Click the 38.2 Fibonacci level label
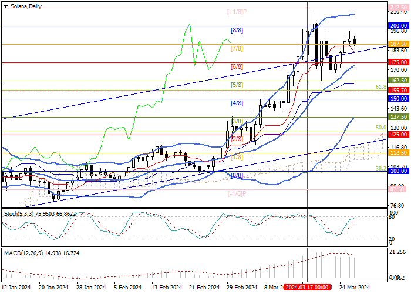Screen dimensions: 411x294 click(381, 169)
